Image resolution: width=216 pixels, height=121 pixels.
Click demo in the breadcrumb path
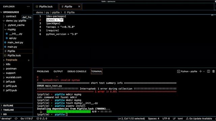(x=39, y=12)
